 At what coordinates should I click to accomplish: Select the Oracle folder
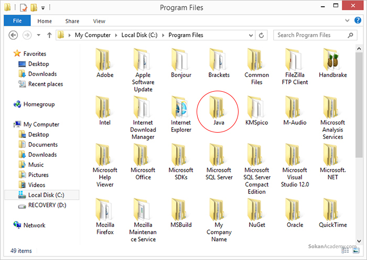[295, 213]
